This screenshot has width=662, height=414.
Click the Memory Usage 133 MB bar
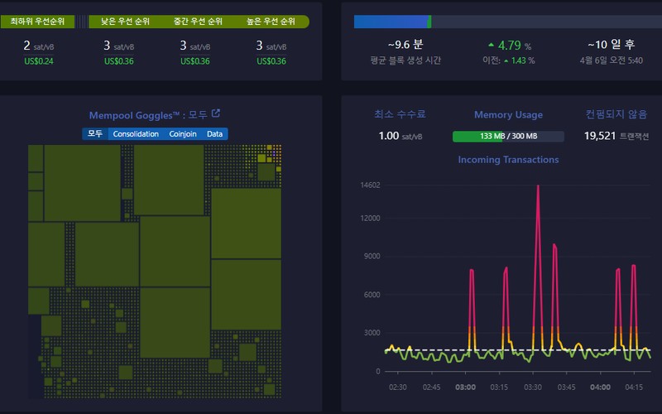coord(508,136)
